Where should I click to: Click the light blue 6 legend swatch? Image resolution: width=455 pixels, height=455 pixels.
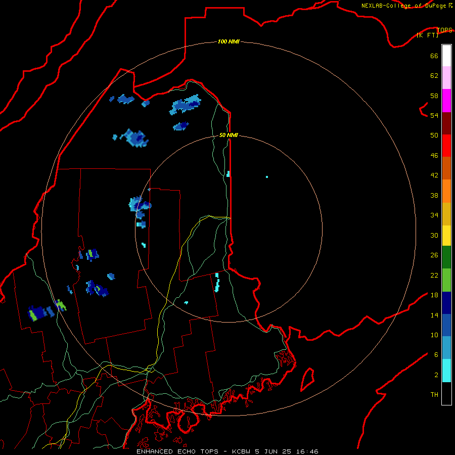[x=446, y=348]
